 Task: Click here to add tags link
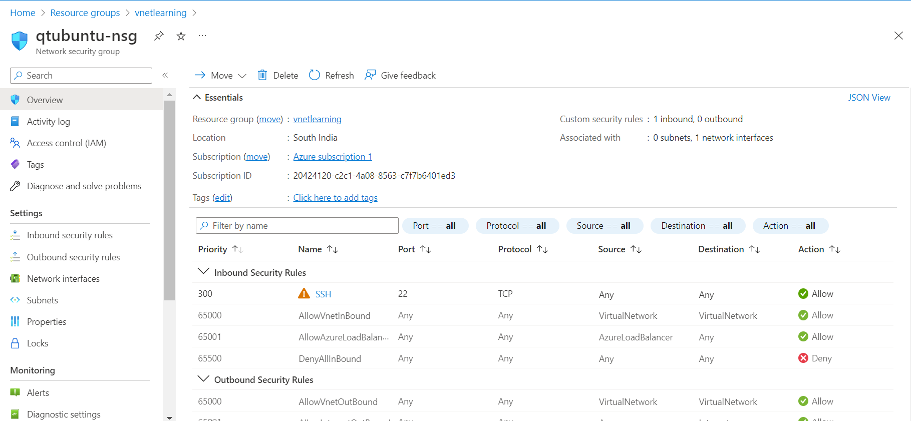tap(336, 198)
